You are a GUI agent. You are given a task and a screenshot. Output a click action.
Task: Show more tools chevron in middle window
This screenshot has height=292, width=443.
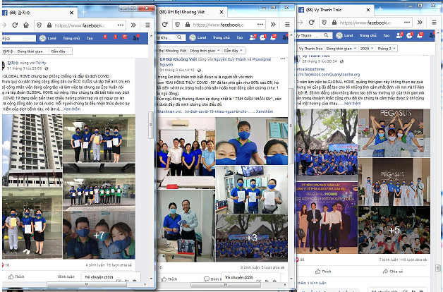[273, 24]
